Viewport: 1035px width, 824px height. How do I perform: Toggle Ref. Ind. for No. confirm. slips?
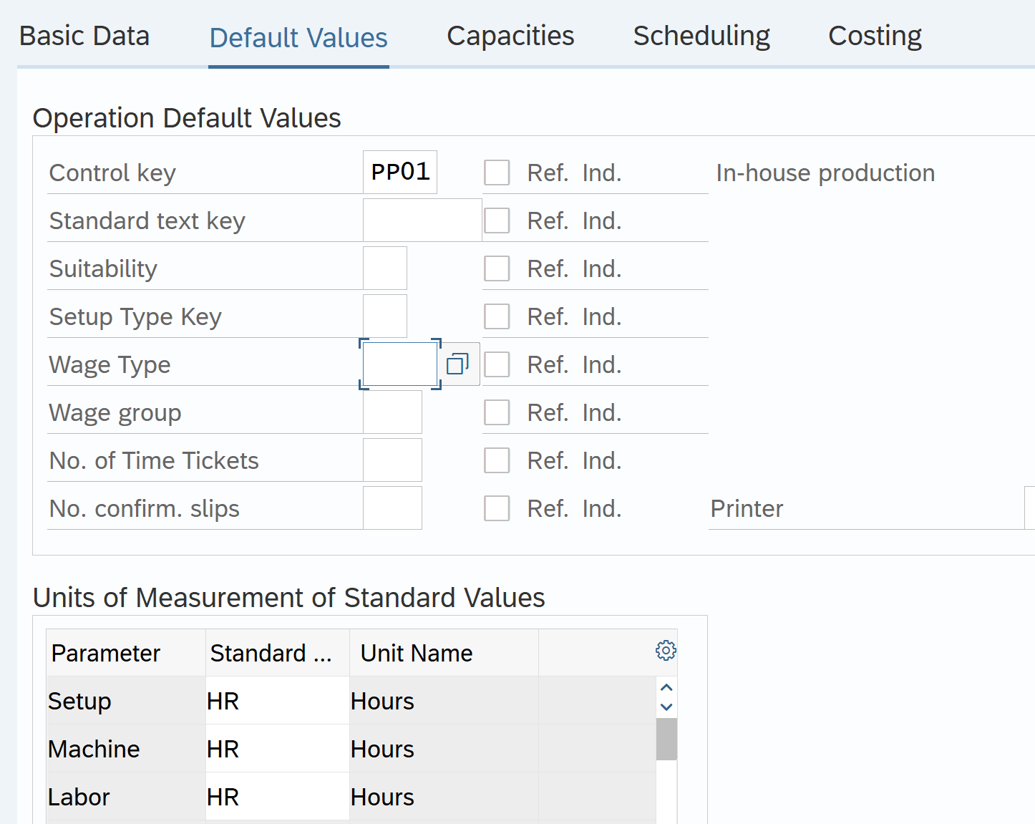point(497,508)
